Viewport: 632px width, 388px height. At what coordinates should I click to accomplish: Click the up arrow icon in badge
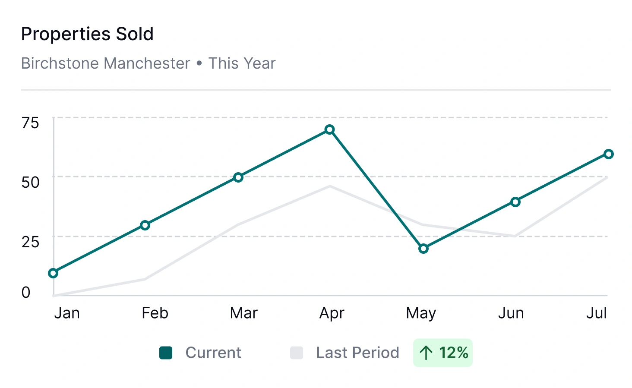[426, 353]
